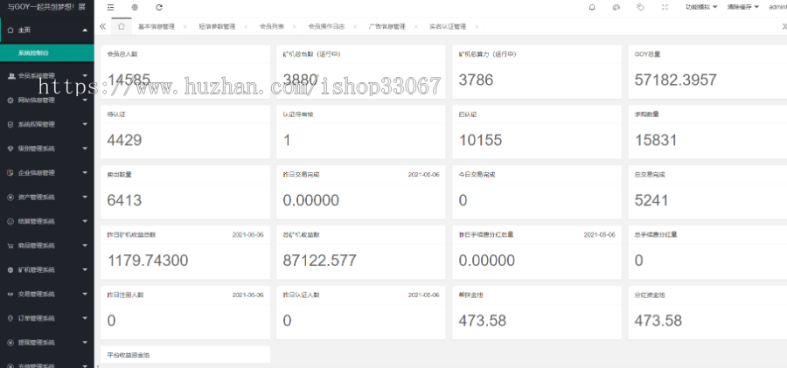Click the 昨日注册人数 card title
The image size is (787, 368).
point(125,295)
